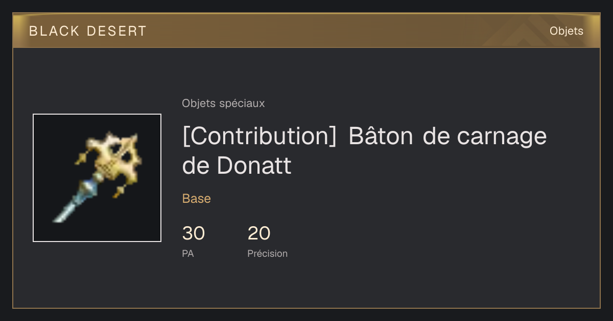
Task: Click the word carnage in title
Action: (502, 137)
